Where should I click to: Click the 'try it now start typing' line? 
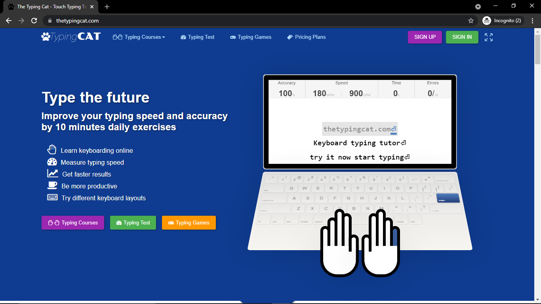[360, 157]
